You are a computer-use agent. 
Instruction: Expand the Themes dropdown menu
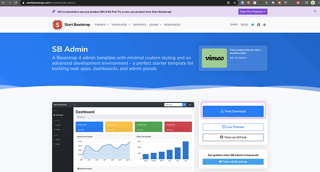(101, 25)
